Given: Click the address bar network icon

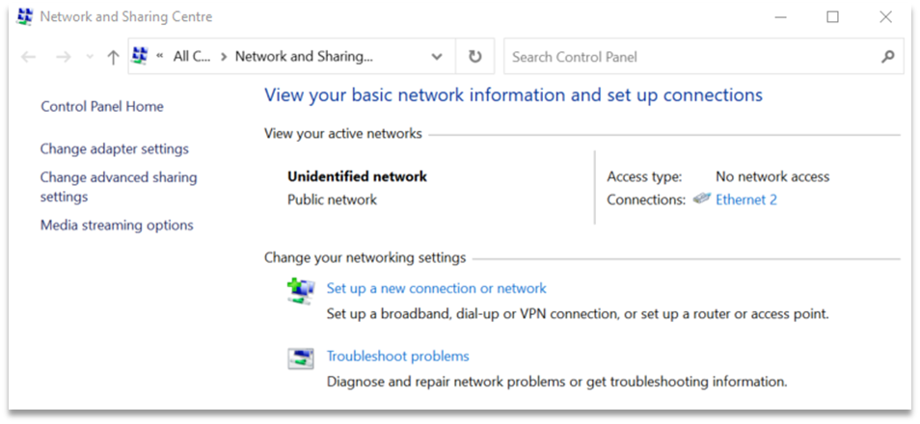Looking at the screenshot, I should point(140,56).
